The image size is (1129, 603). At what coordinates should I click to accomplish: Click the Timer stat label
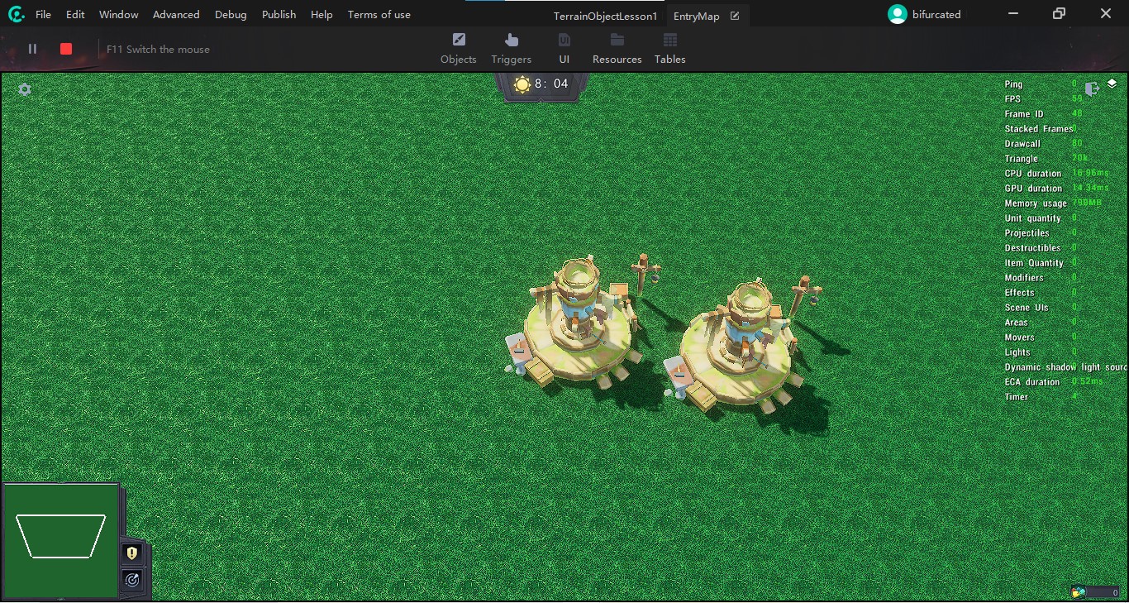(1017, 397)
